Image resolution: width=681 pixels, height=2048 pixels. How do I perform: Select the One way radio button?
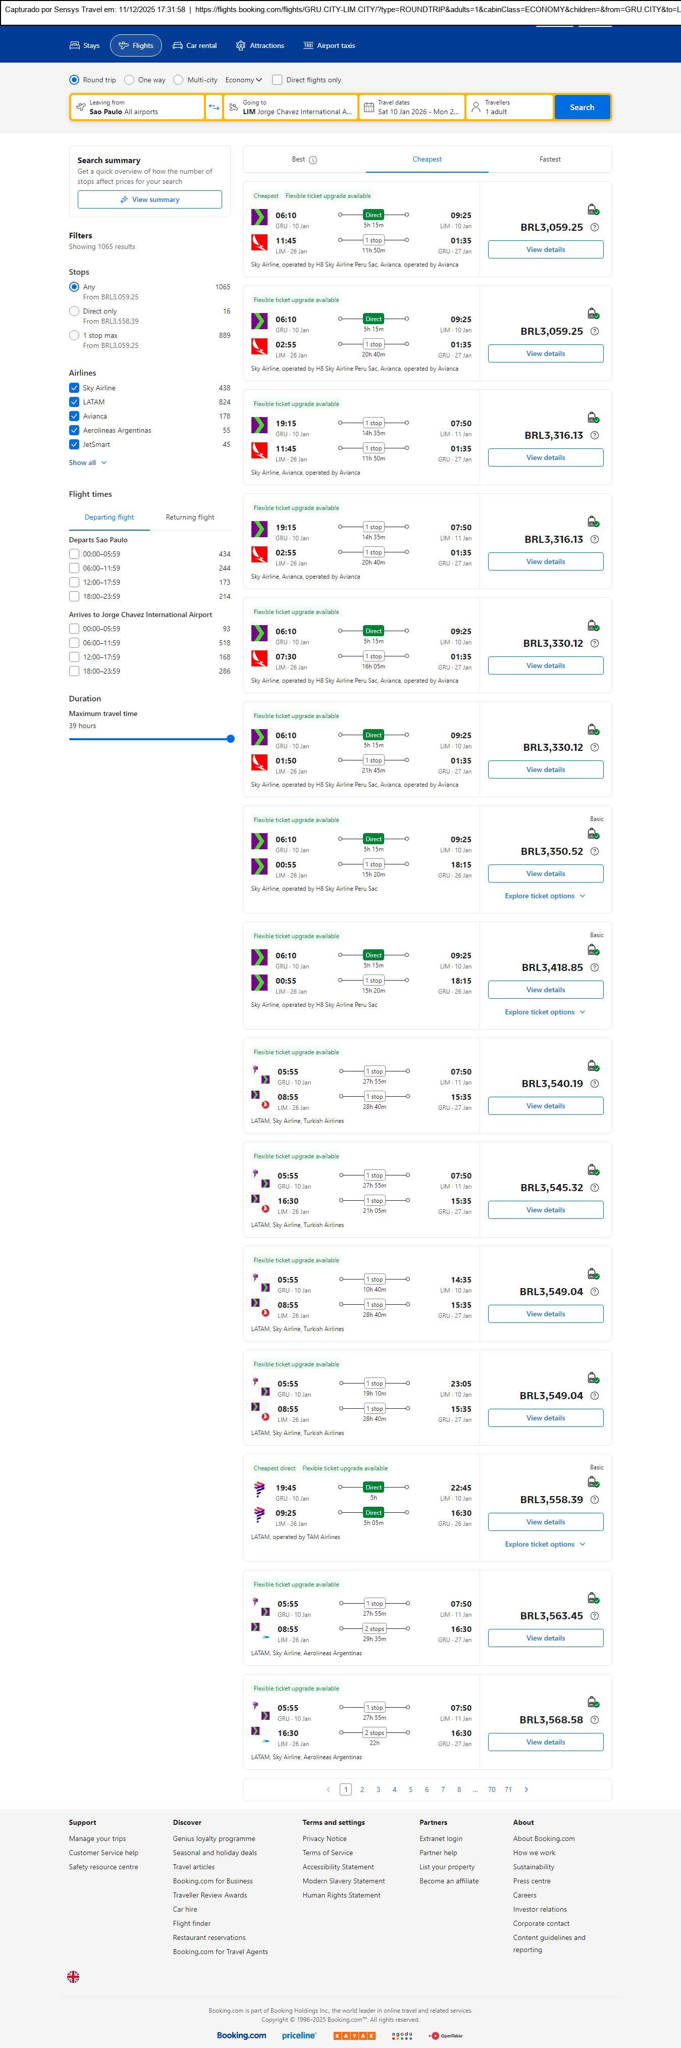(x=130, y=80)
